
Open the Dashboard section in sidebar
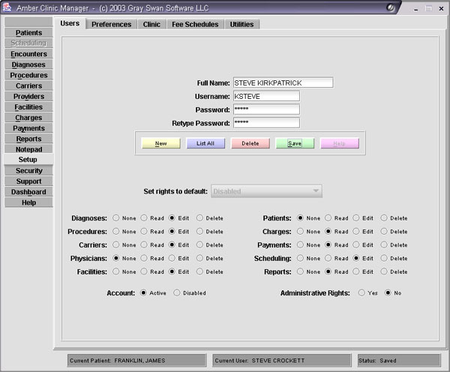click(x=28, y=192)
